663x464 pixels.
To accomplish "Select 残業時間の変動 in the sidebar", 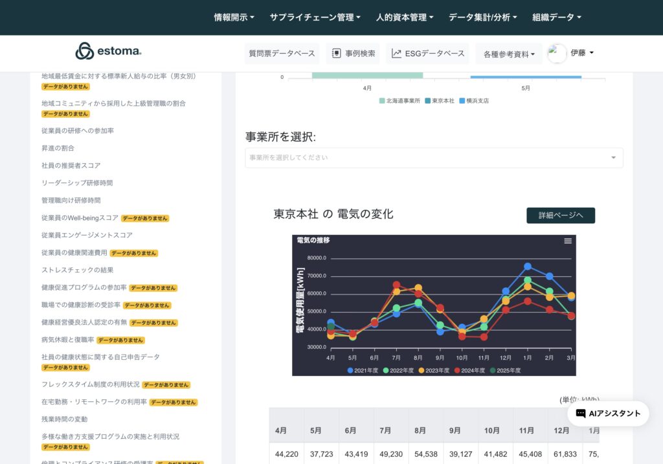I will [65, 419].
